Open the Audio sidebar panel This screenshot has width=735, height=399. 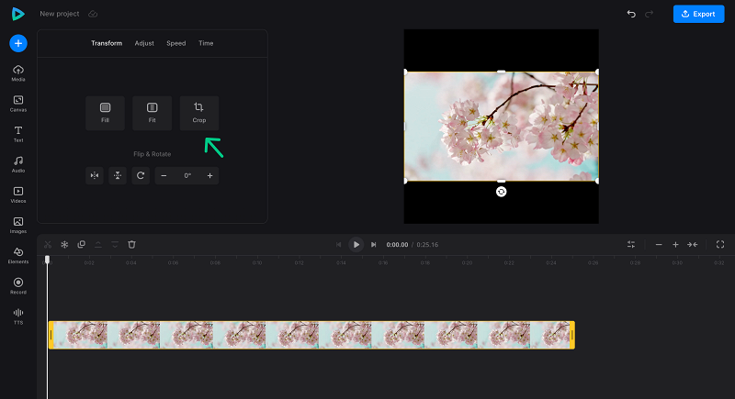tap(18, 165)
